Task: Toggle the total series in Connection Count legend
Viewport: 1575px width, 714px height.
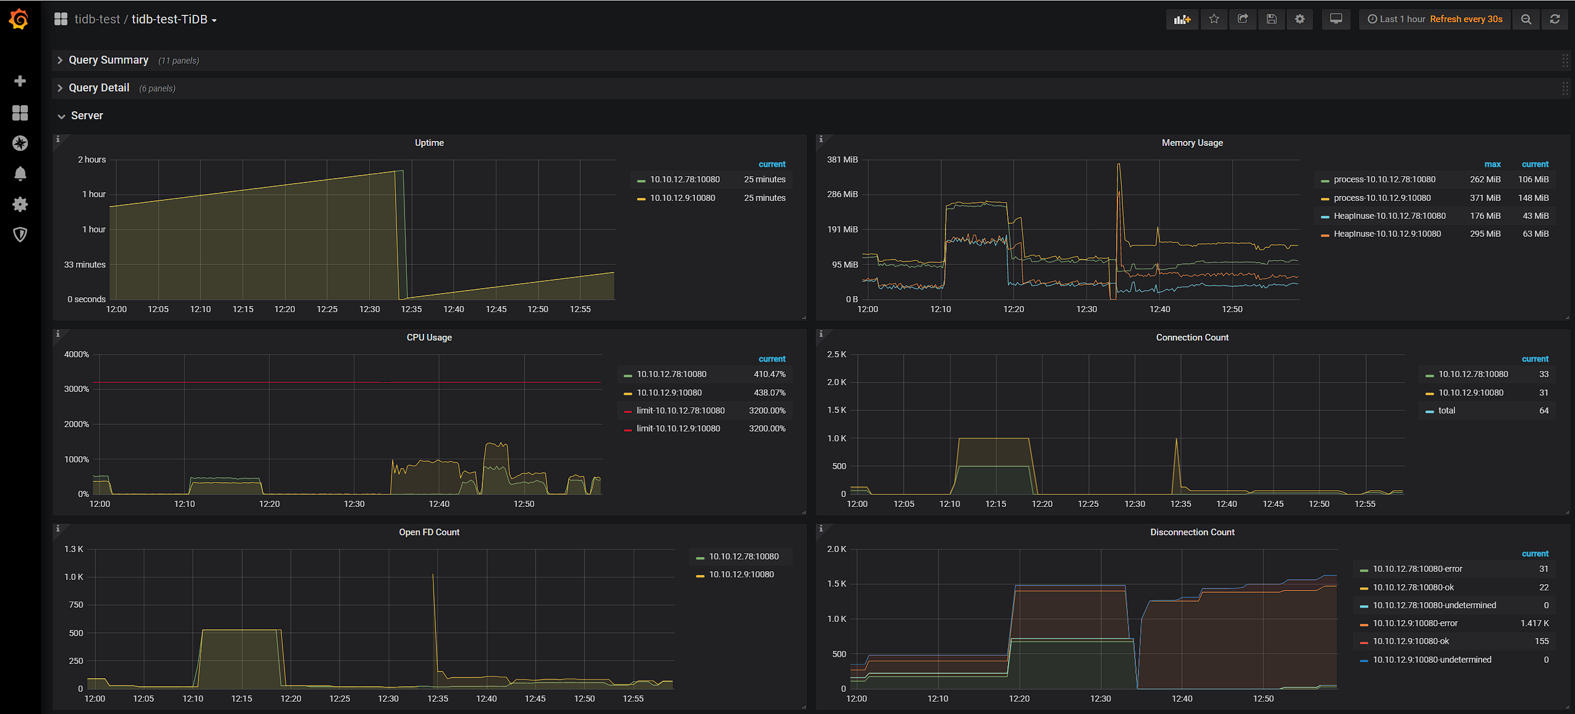Action: click(1446, 410)
